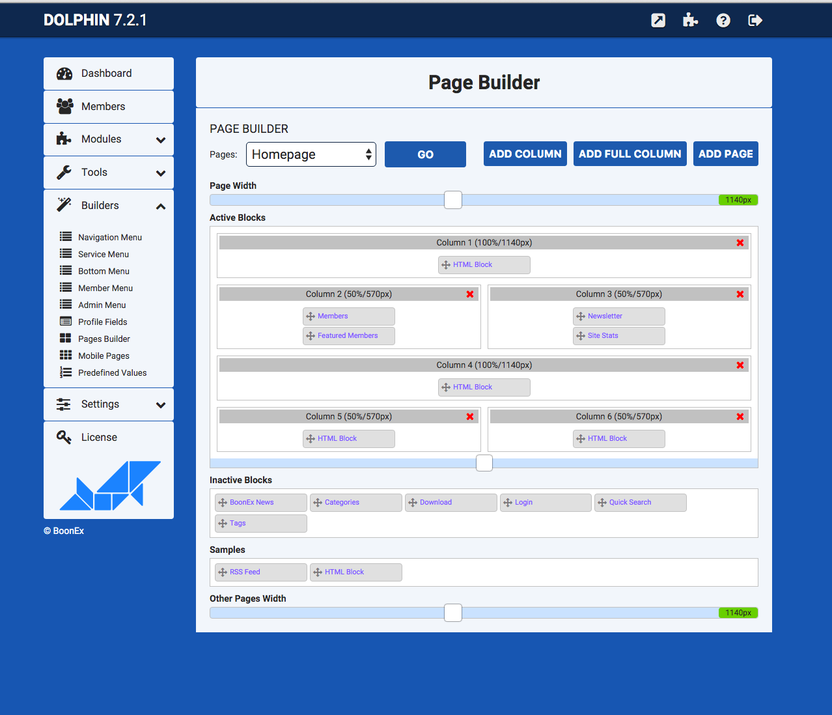The width and height of the screenshot is (832, 715).
Task: Click the Page Width slider handle
Action: point(453,200)
